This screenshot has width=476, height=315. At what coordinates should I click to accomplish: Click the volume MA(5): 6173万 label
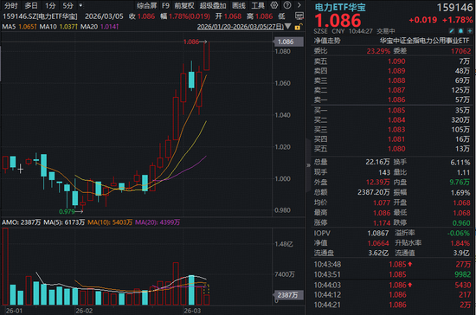(x=64, y=222)
